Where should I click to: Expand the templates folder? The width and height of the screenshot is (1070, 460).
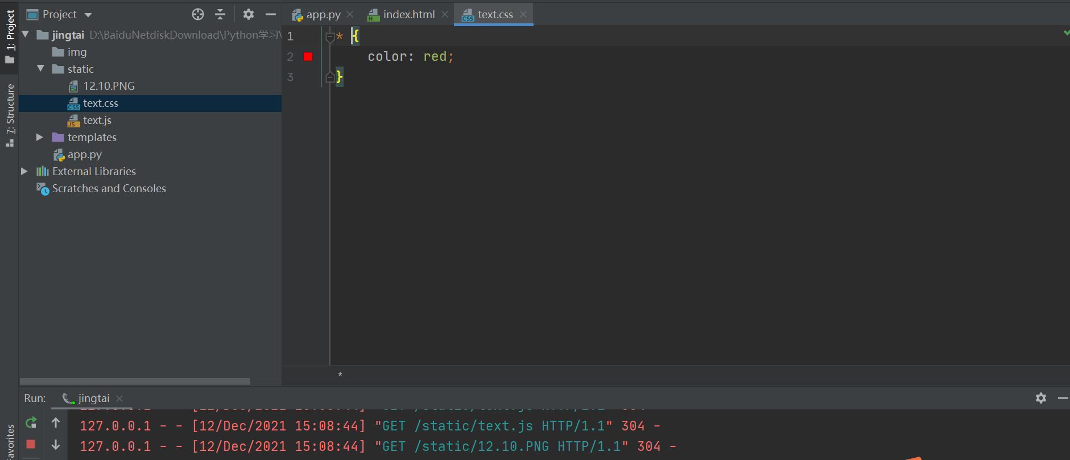[x=39, y=137]
